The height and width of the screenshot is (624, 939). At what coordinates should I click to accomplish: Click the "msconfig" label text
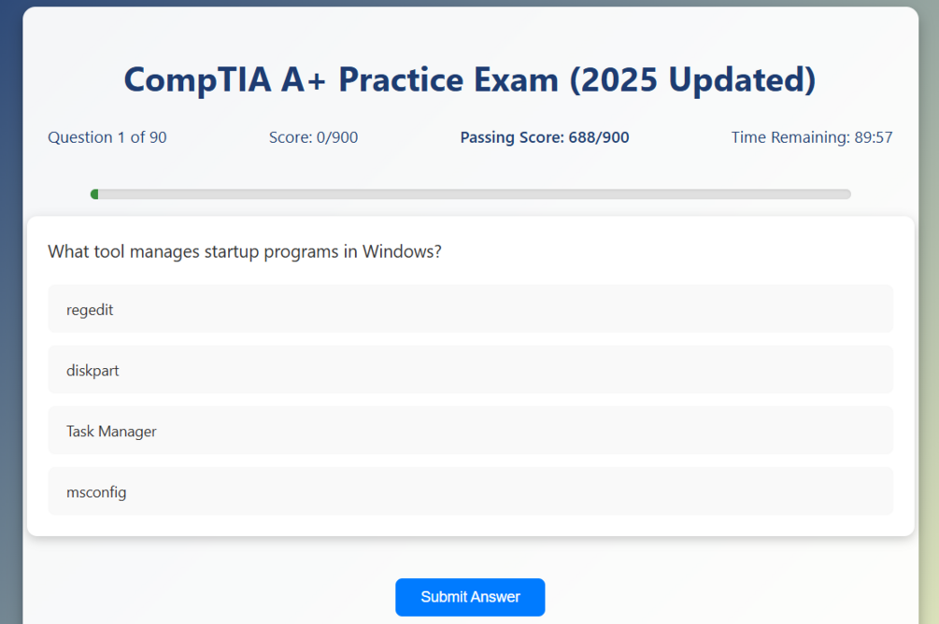click(96, 492)
